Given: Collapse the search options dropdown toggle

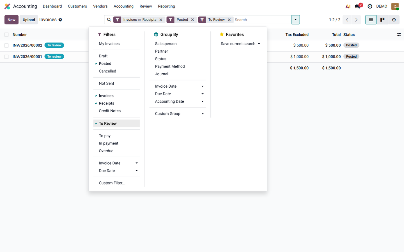Looking at the screenshot, I should tap(295, 20).
